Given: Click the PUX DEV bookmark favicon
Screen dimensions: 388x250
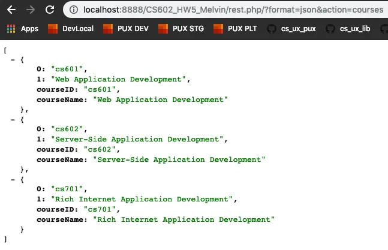Looking at the screenshot, I should point(108,29).
